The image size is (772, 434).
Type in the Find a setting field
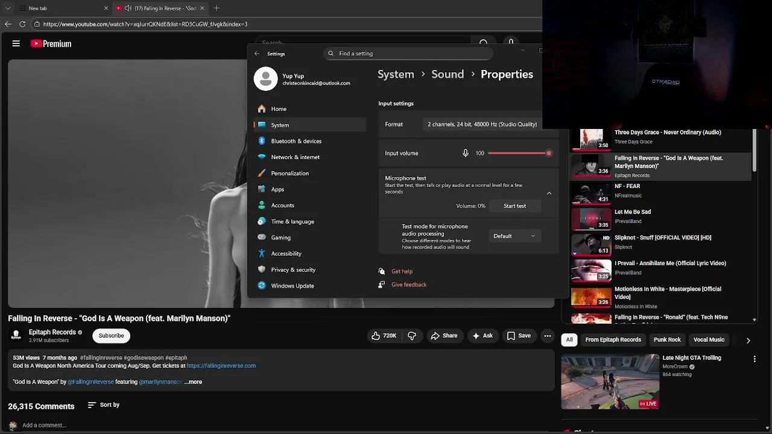click(x=408, y=54)
